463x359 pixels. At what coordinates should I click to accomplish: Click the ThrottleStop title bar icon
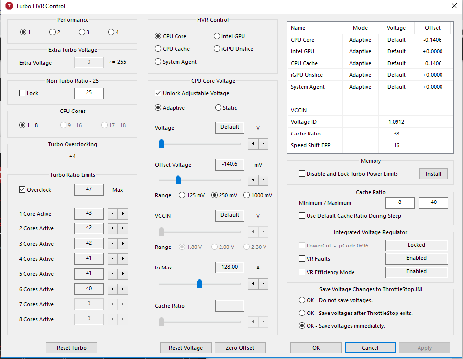(9, 6)
